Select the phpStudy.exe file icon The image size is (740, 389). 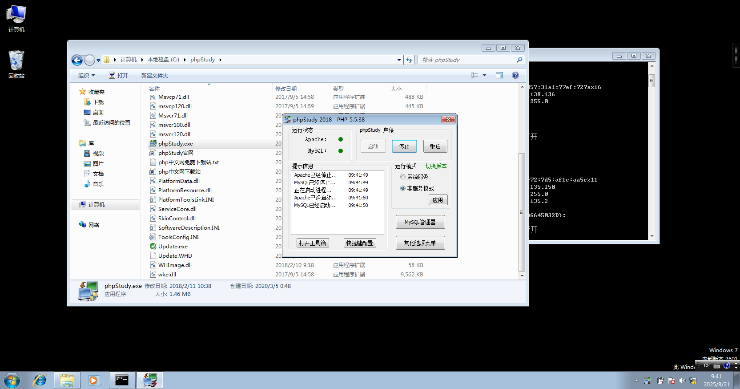click(153, 143)
